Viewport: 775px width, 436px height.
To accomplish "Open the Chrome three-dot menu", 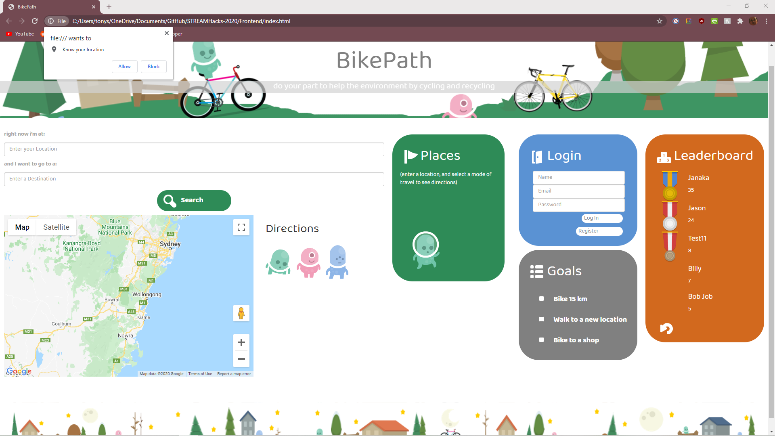I will [x=766, y=21].
